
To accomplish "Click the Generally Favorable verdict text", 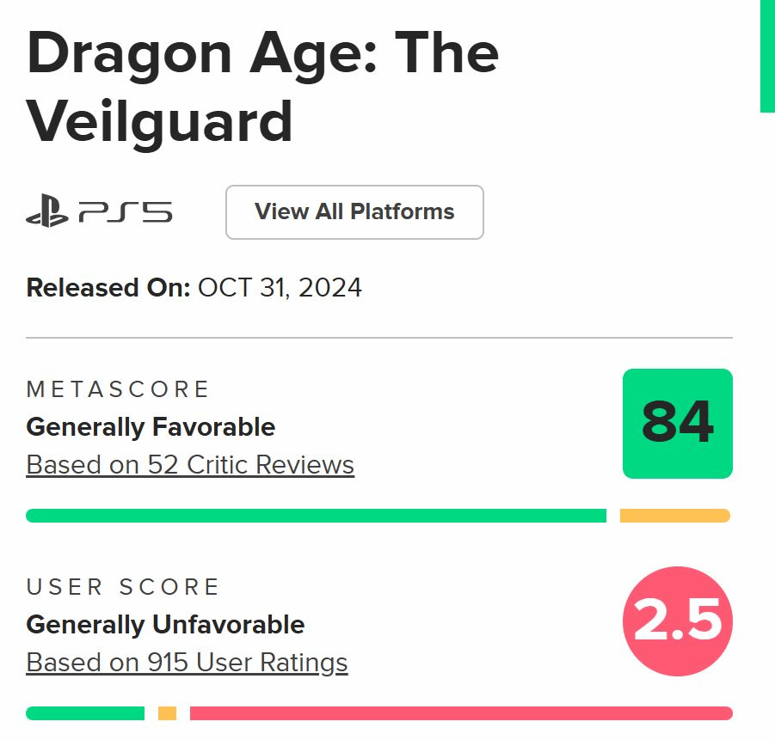I will (x=151, y=427).
